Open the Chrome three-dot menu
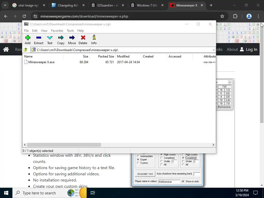This screenshot has width=264, height=198. point(258,16)
